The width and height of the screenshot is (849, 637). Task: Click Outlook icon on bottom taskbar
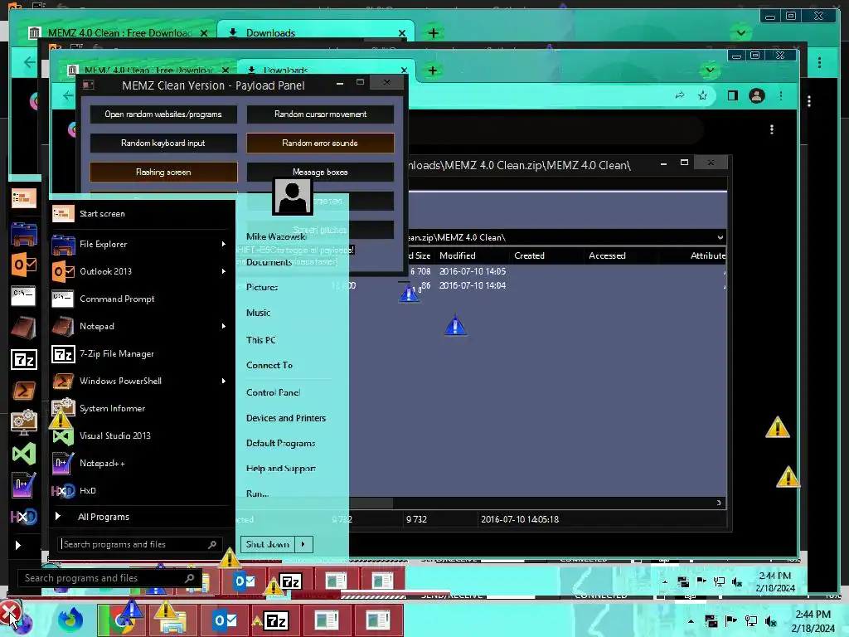pyautogui.click(x=225, y=620)
